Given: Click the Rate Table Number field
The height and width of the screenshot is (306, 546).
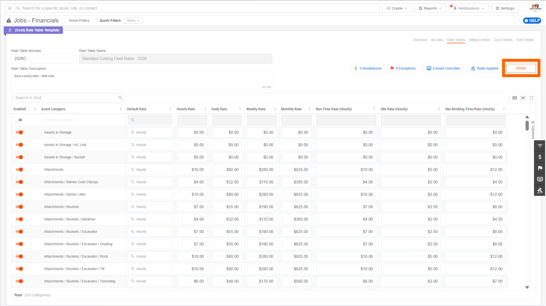Looking at the screenshot, I should 43,58.
